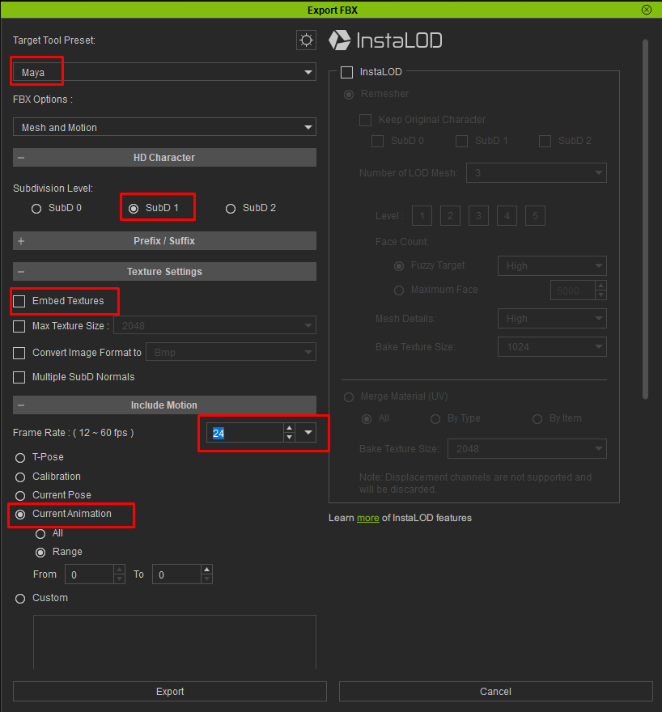Open Remesher Bake Texture Size 1024 dropdown
The height and width of the screenshot is (712, 662).
(x=552, y=347)
